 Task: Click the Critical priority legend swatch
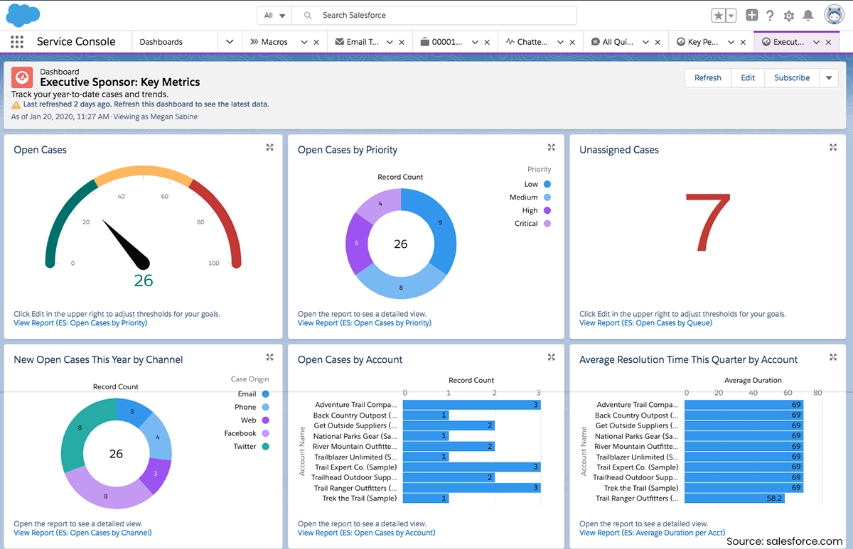tap(547, 224)
